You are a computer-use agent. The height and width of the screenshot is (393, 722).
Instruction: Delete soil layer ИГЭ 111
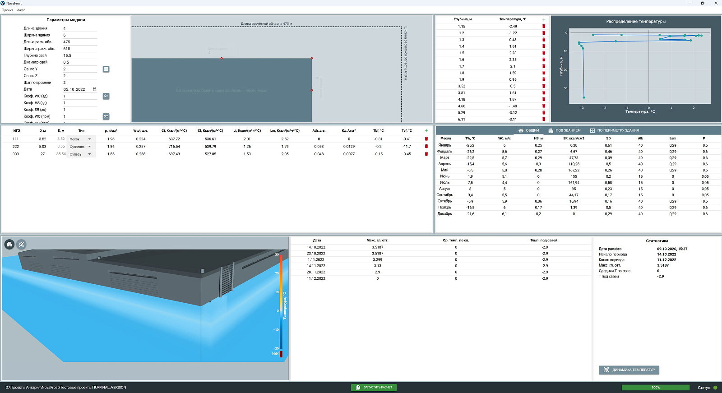click(426, 139)
